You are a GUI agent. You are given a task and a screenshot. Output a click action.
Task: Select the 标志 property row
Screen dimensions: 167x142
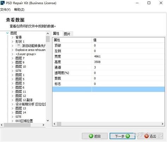pyautogui.click(x=109, y=84)
